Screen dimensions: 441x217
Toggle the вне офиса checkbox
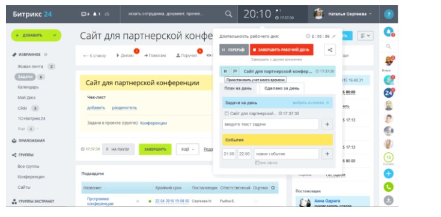click(x=257, y=163)
